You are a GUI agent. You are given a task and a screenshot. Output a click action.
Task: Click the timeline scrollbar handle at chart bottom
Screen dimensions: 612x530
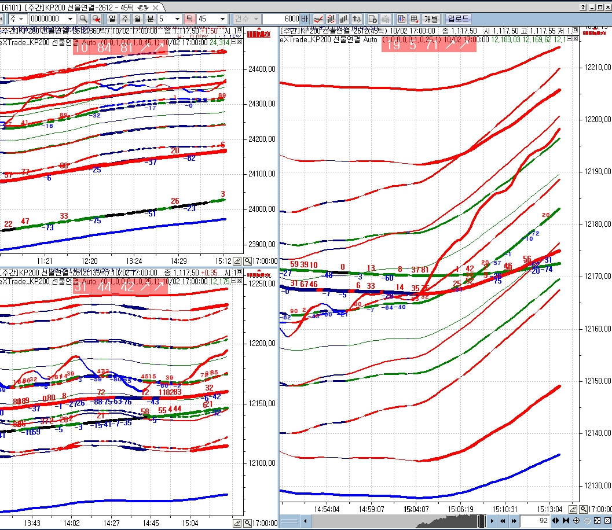pos(482,521)
